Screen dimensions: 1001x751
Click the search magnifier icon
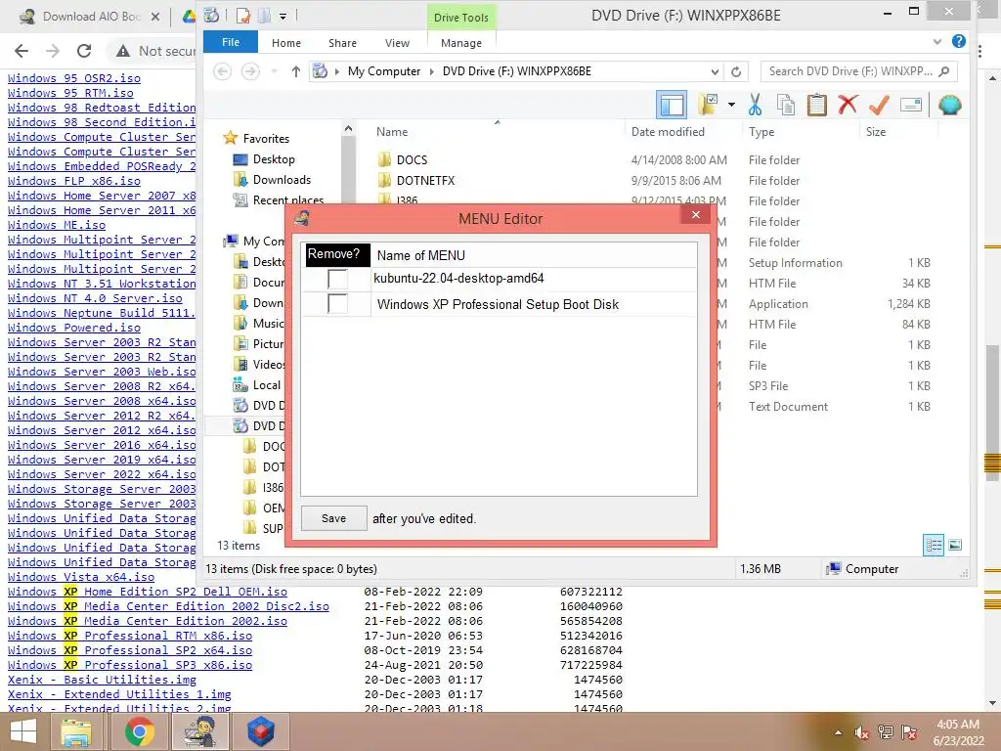point(944,71)
